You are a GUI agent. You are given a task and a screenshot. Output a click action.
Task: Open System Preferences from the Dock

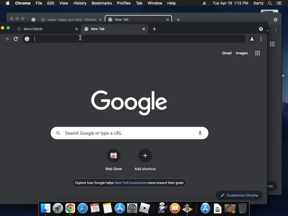point(132,208)
